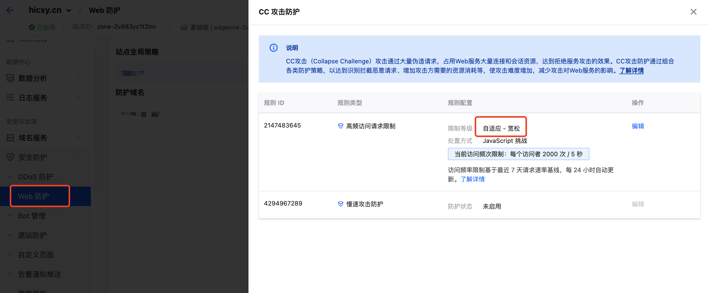Click the 安全防护 shield icon in sidebar

(x=10, y=157)
